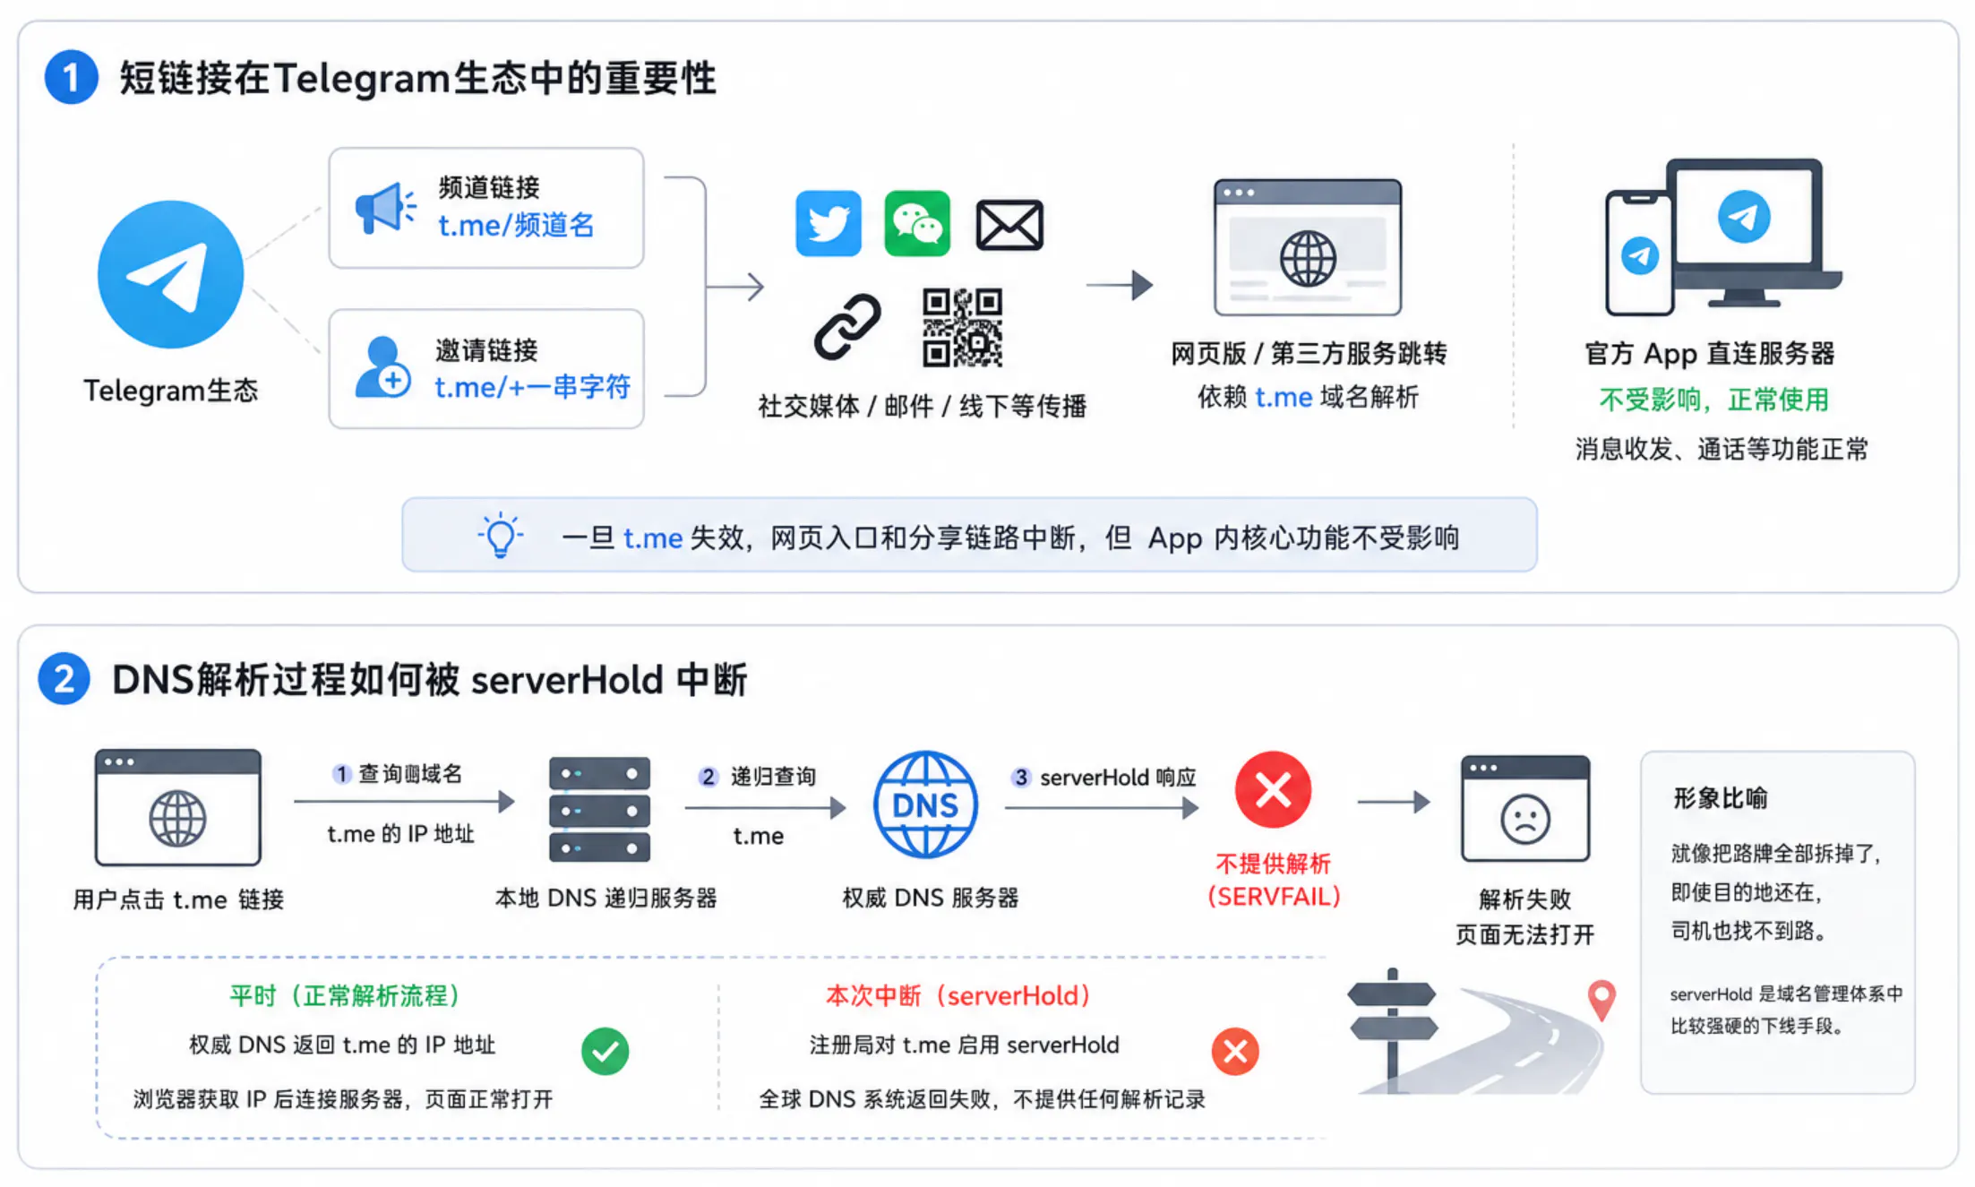
Task: Click the 消息收发、通话等功能正常 text
Action: [x=1722, y=449]
